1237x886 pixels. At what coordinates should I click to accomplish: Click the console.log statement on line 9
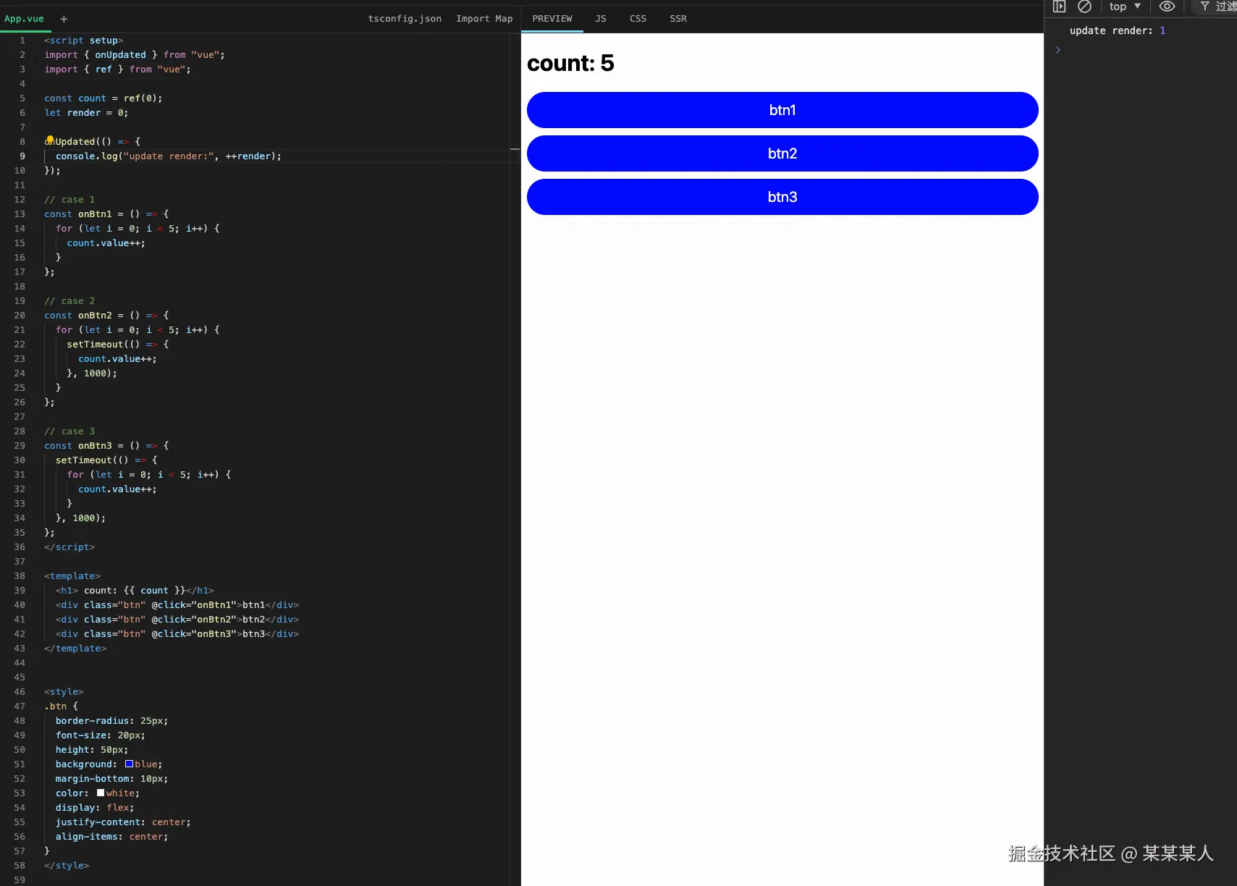(169, 156)
